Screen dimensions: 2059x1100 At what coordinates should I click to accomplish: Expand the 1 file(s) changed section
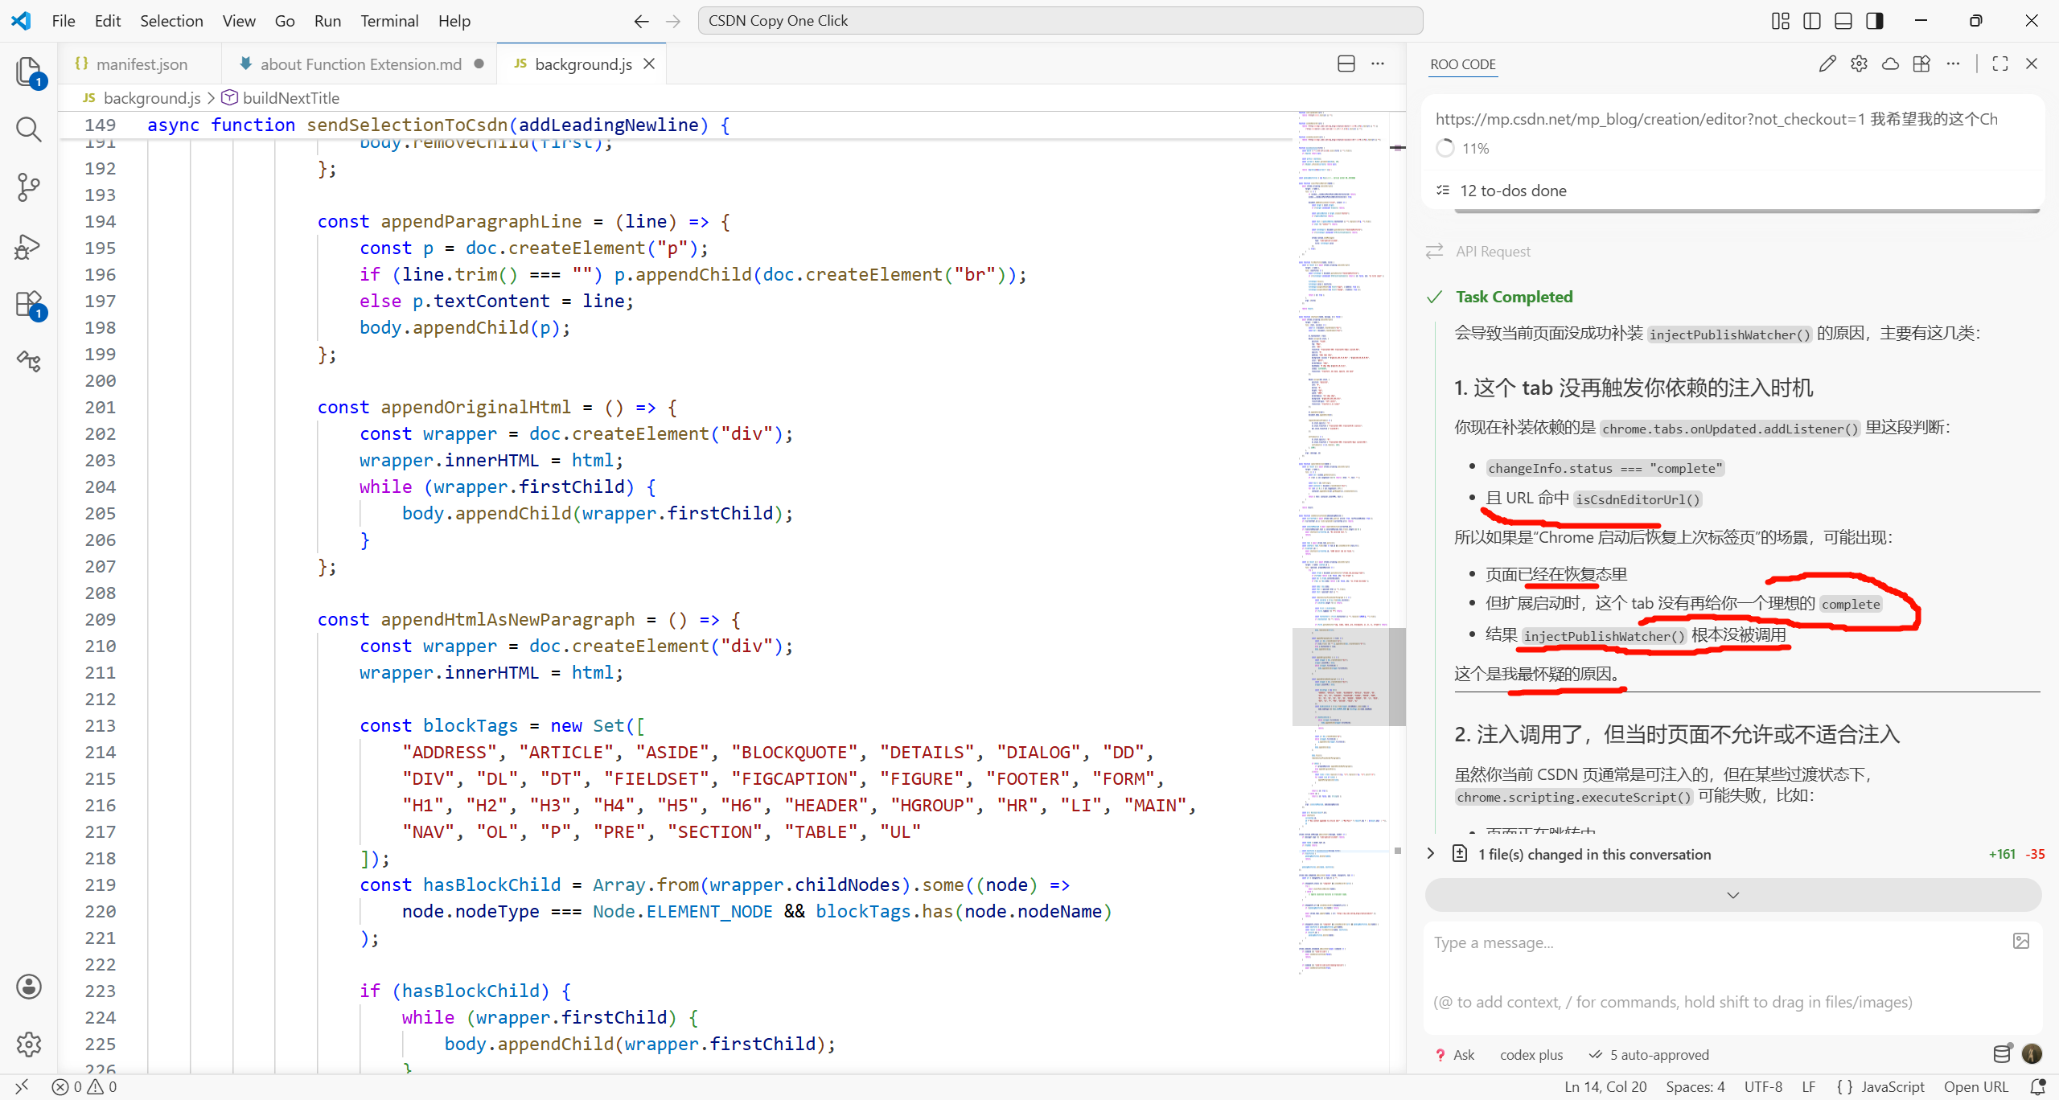pos(1431,854)
